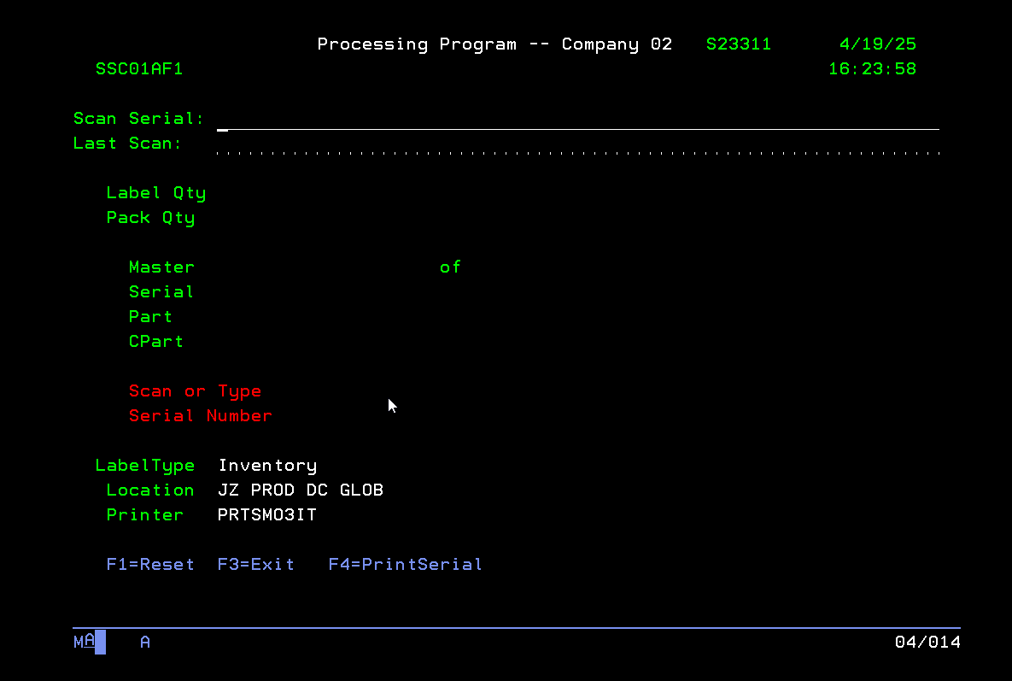This screenshot has width=1012, height=681.
Task: Select the Inventory LabelType value
Action: pos(267,466)
